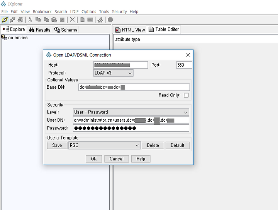
Task: Click the Copy DN toolbar icon
Action: click(x=46, y=20)
